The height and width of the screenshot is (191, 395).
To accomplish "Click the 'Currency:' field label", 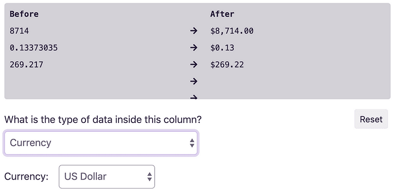I will [27, 177].
